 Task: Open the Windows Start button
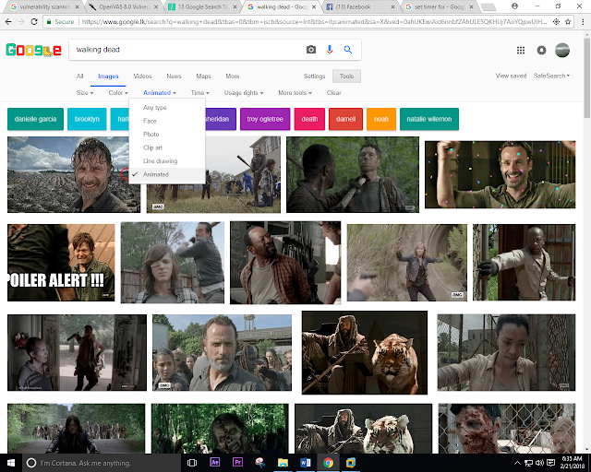coord(10,463)
